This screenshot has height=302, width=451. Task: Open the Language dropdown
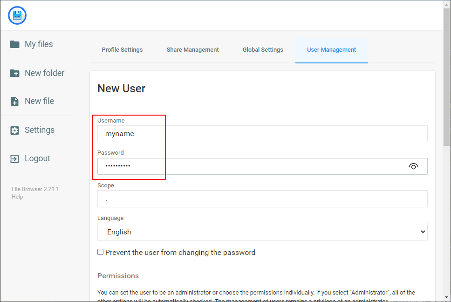[x=262, y=232]
